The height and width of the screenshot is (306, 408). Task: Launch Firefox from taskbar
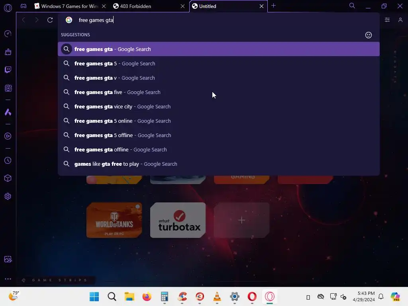(x=147, y=296)
